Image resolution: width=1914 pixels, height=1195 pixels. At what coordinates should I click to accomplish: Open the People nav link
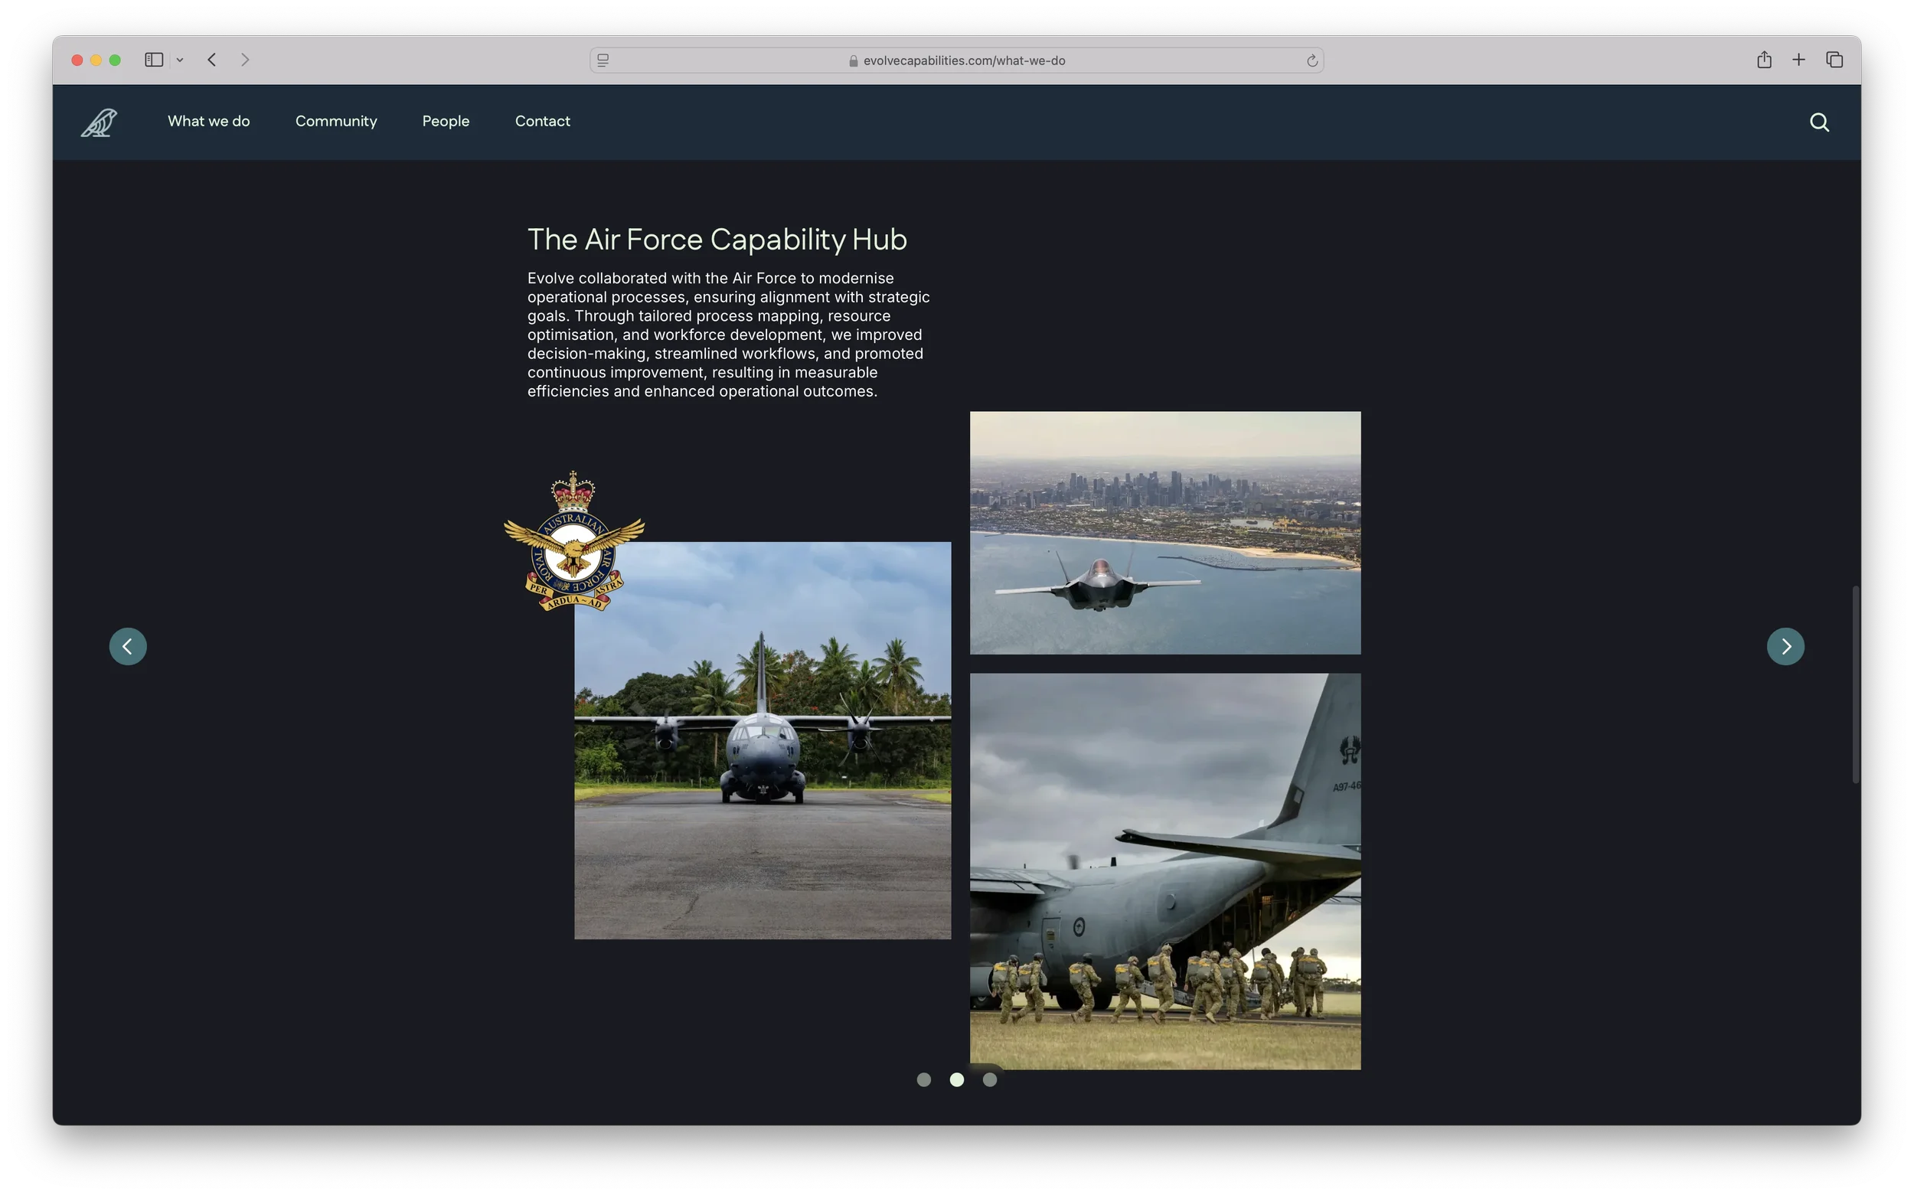[x=446, y=121]
